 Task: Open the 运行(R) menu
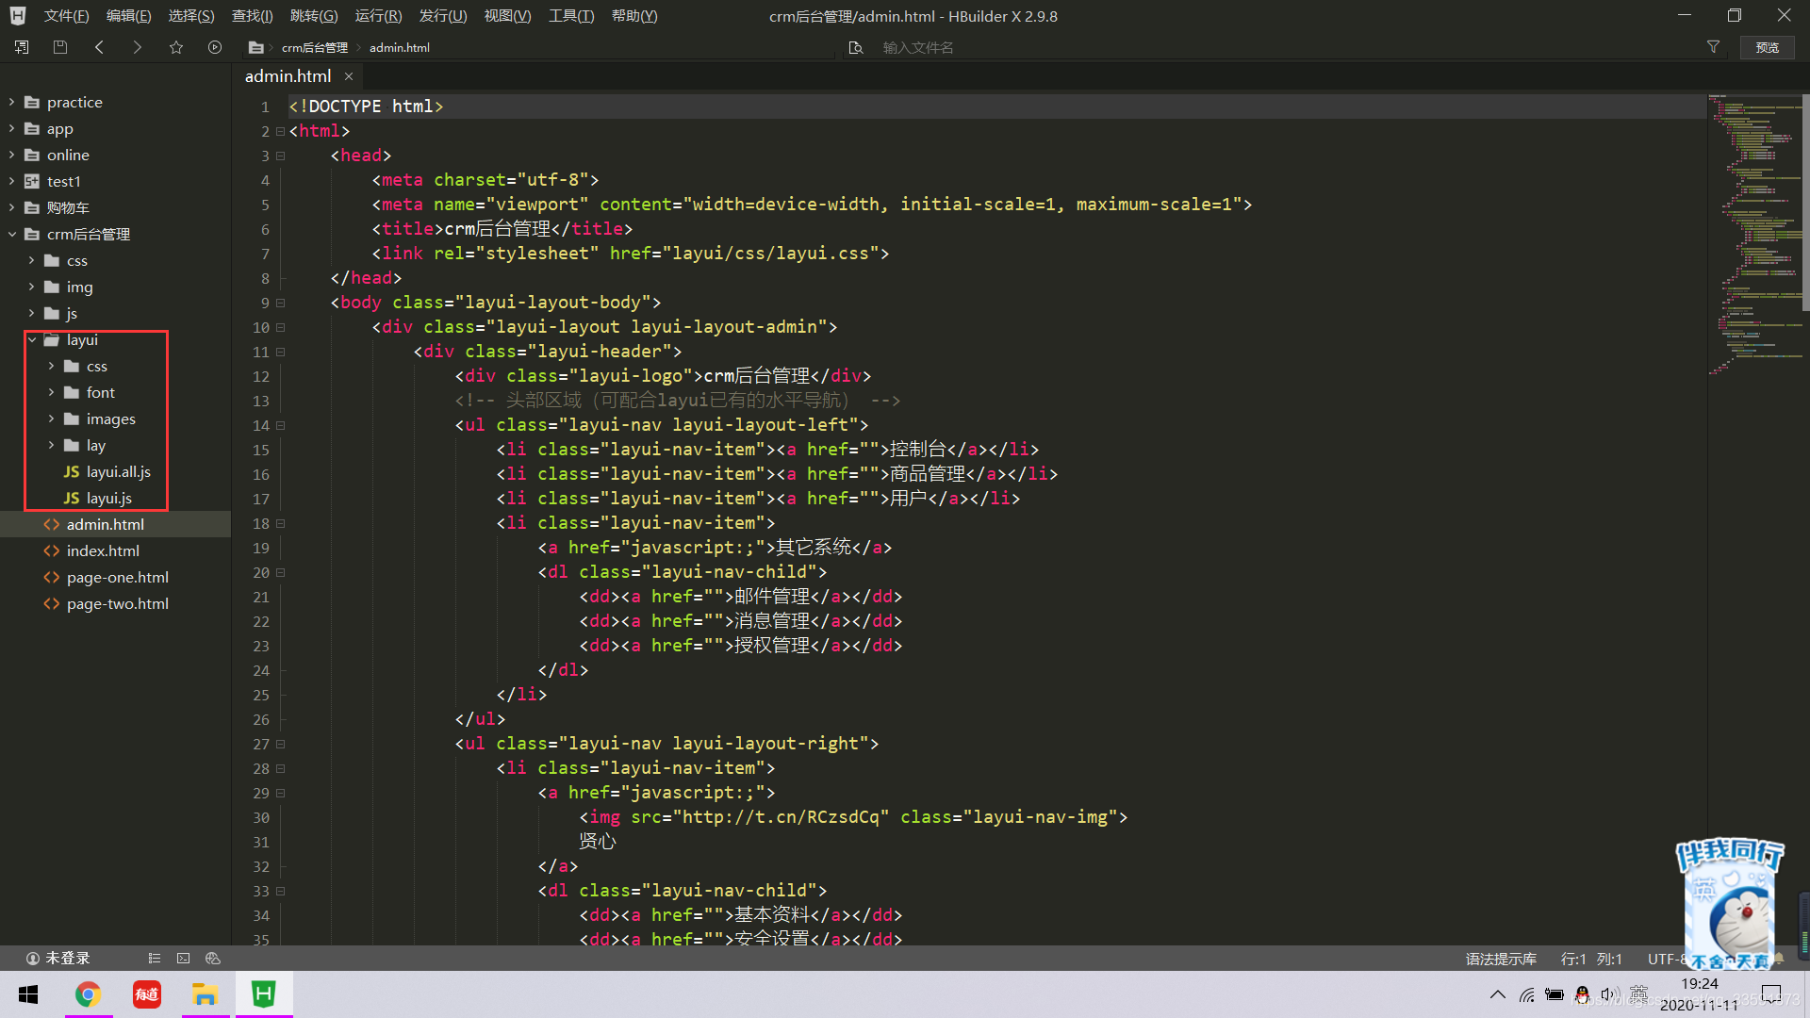pos(378,16)
